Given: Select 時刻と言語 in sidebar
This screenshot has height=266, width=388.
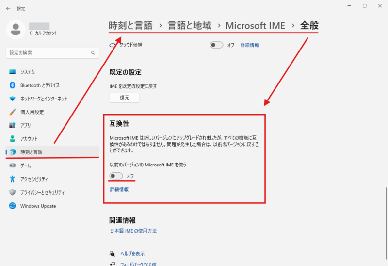Looking at the screenshot, I should (52, 152).
